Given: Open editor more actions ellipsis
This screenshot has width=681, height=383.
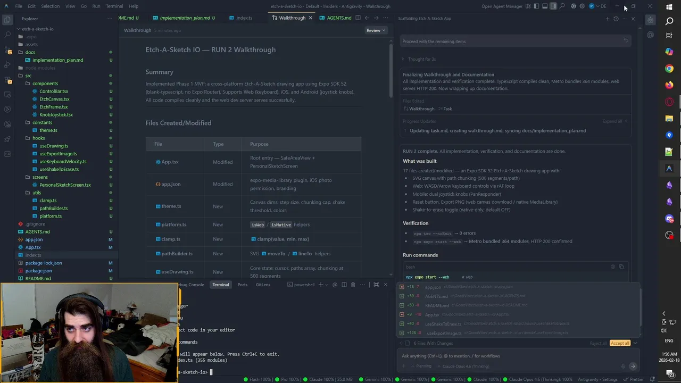Looking at the screenshot, I should (385, 18).
